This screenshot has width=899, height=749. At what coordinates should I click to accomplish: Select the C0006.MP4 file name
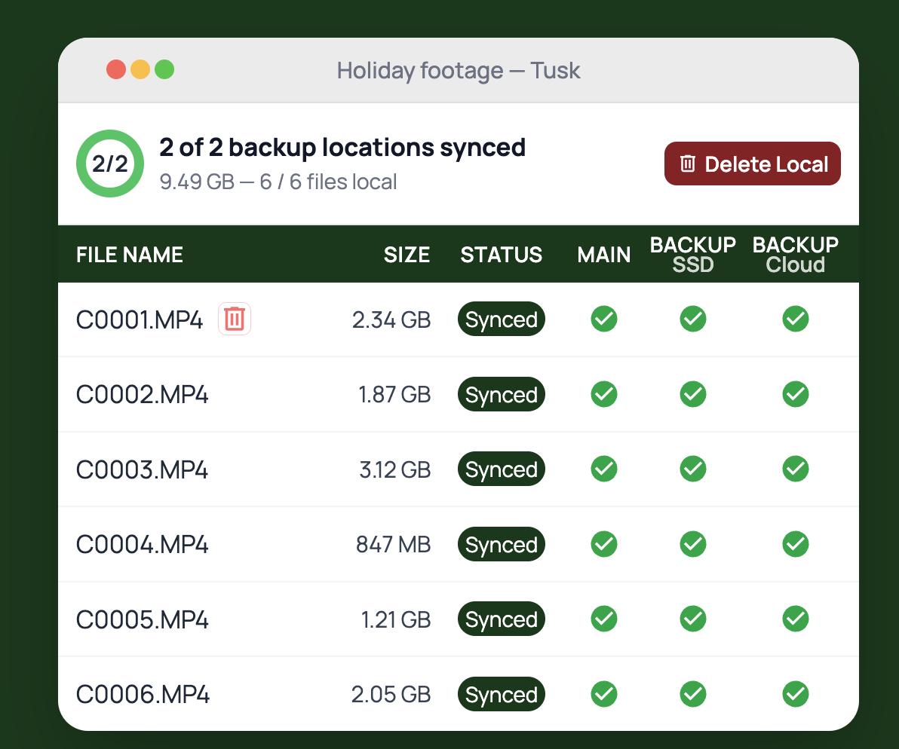pos(143,695)
